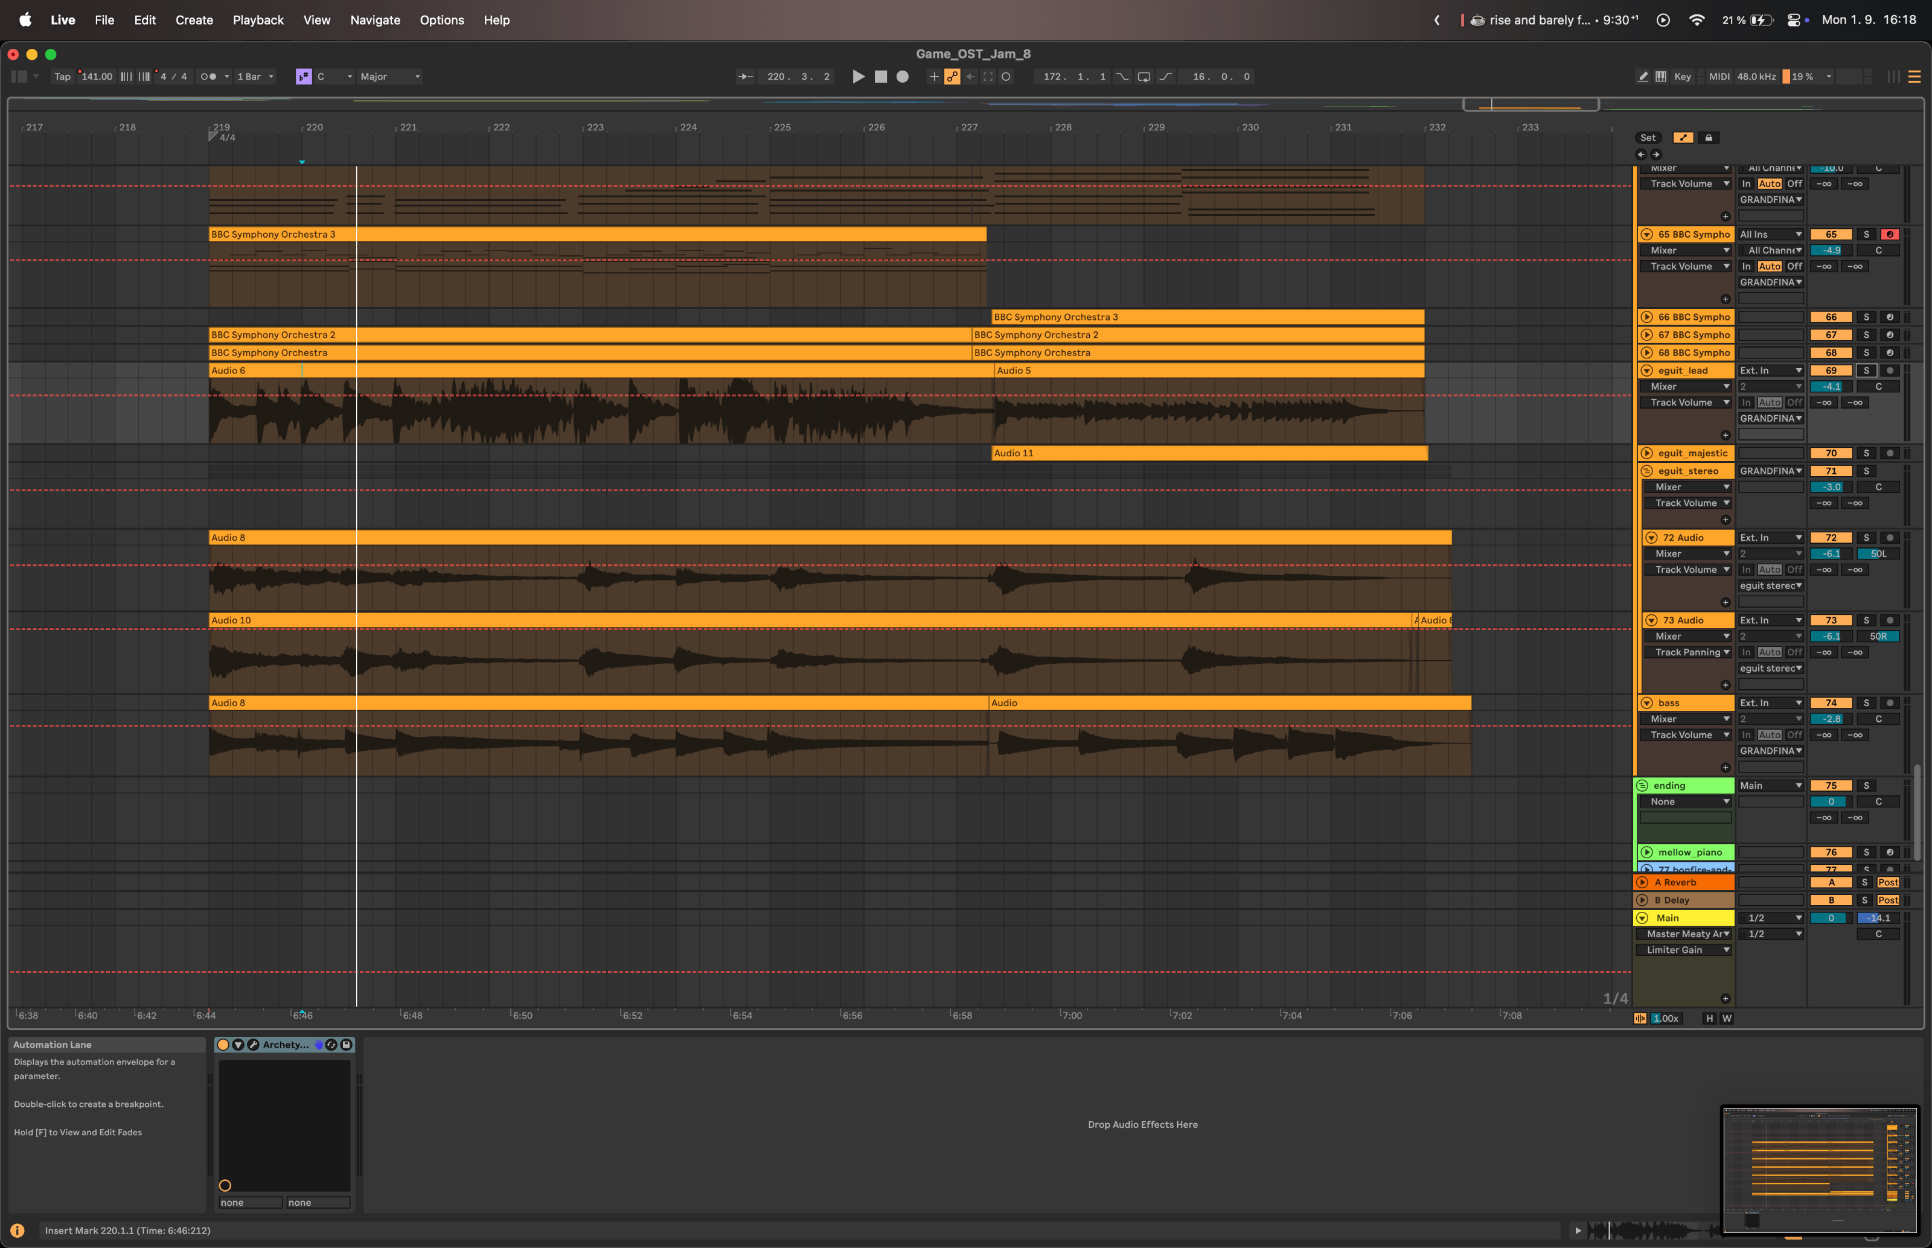Toggle the Follow playback button
This screenshot has height=1248, width=1932.
click(745, 76)
